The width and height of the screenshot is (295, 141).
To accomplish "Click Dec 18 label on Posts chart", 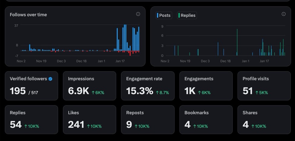I will point(225,61).
